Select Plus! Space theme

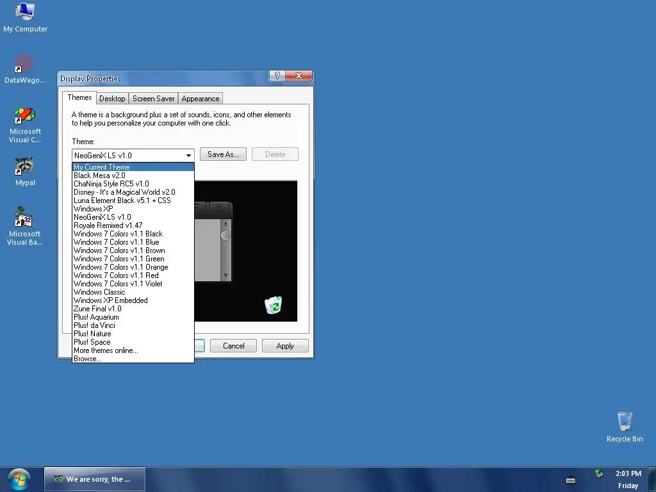tap(133, 342)
